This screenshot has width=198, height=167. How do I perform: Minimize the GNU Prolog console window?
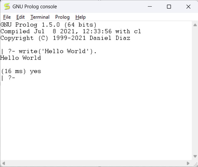[150, 7]
